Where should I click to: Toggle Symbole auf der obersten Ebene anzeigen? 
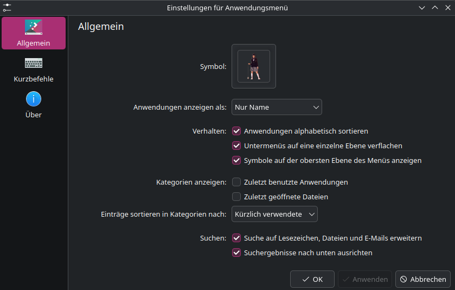pos(236,160)
